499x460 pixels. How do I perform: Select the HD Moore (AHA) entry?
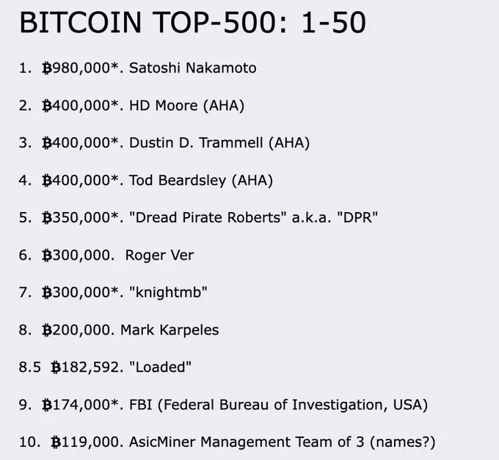click(x=186, y=106)
